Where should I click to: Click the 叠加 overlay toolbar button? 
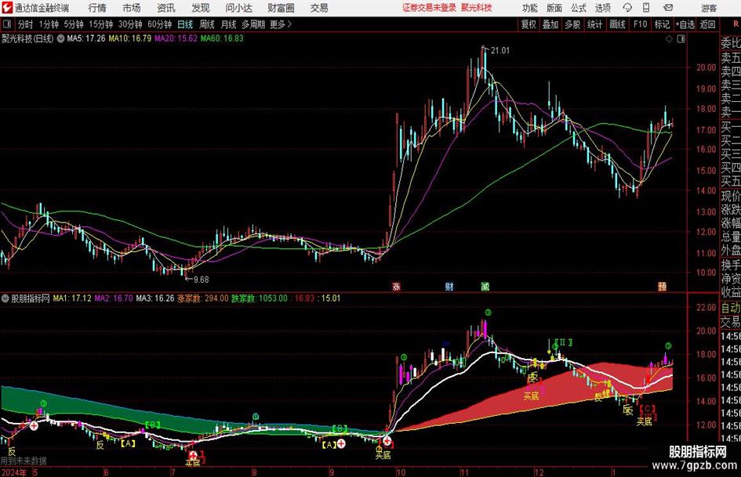550,24
